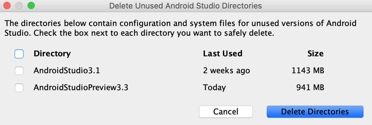Screen dimensions: 372x125
Task: Check the AndroidStudioPreview3.3 directory checkbox
Action: pyautogui.click(x=19, y=88)
